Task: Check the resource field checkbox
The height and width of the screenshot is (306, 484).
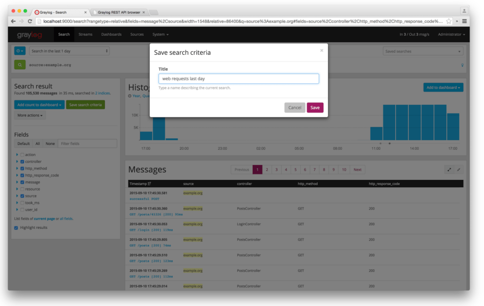Action: [x=22, y=189]
